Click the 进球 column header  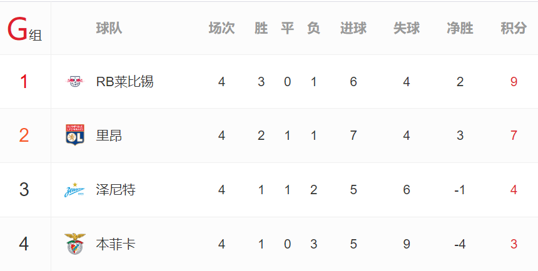[x=353, y=28]
